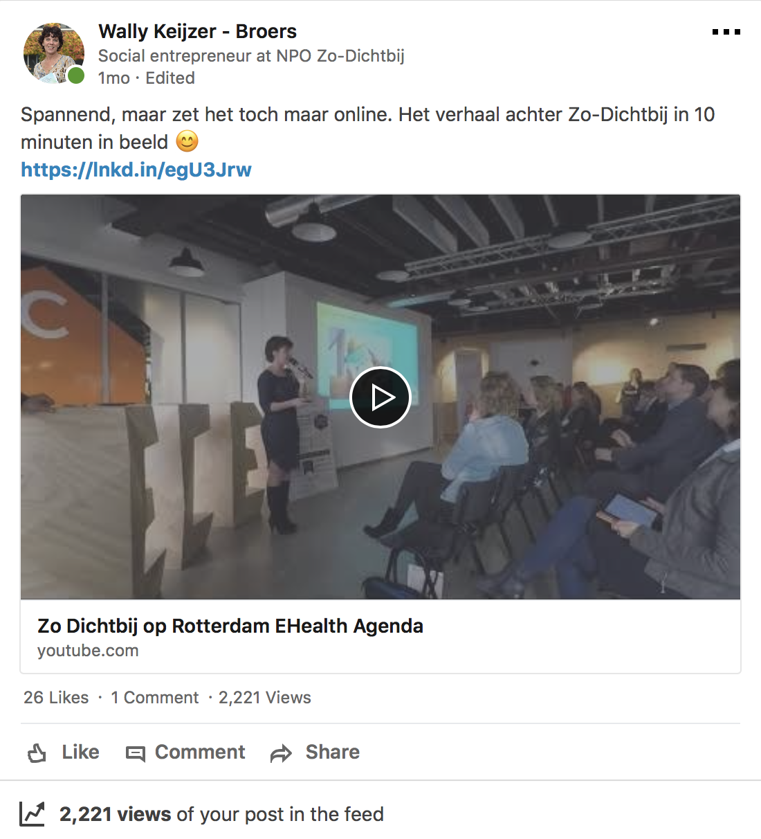Click the Social entrepreneur at NPO Zo-Dichtbij headline

[x=251, y=55]
